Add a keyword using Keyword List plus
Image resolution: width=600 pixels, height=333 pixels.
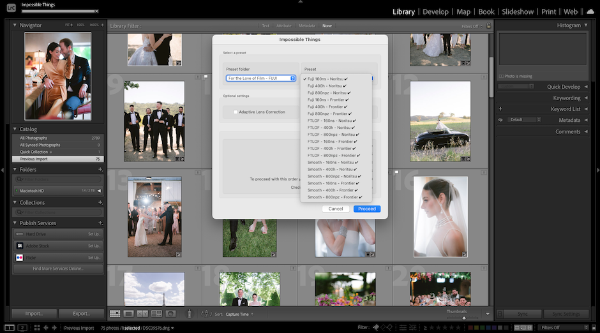coord(500,109)
